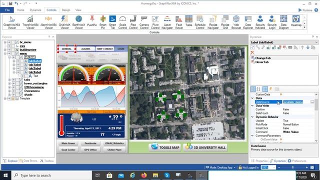Switch to the Dynamics ribbon tab
The width and height of the screenshot is (320, 180).
point(35,10)
